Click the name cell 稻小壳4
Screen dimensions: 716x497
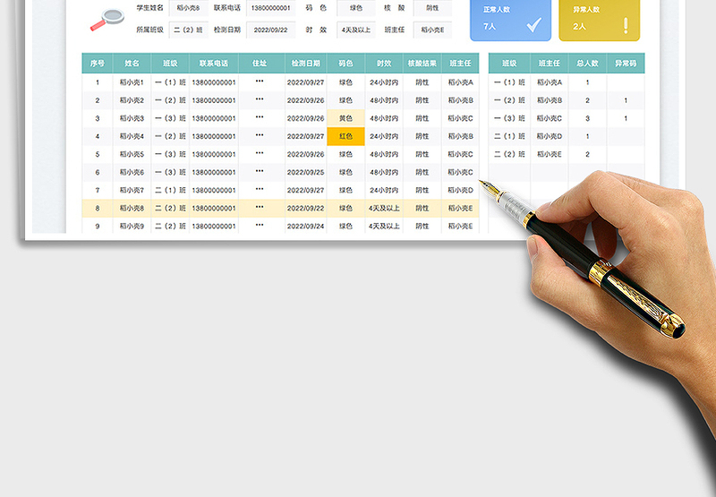point(132,136)
